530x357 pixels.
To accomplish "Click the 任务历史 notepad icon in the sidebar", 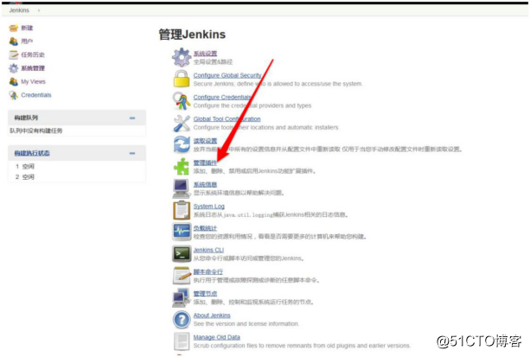I will click(14, 54).
